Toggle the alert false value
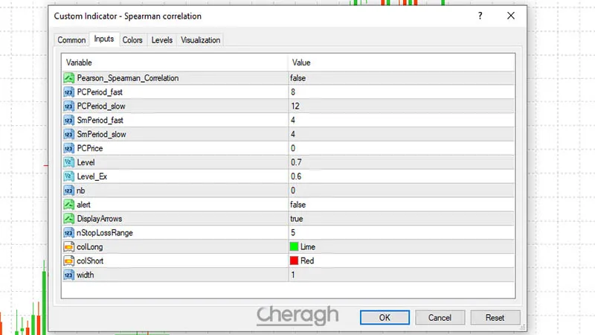This screenshot has width=595, height=335. (x=300, y=205)
